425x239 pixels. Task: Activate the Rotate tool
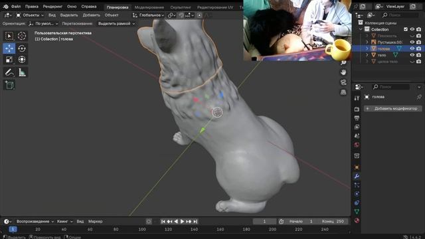coord(22,48)
